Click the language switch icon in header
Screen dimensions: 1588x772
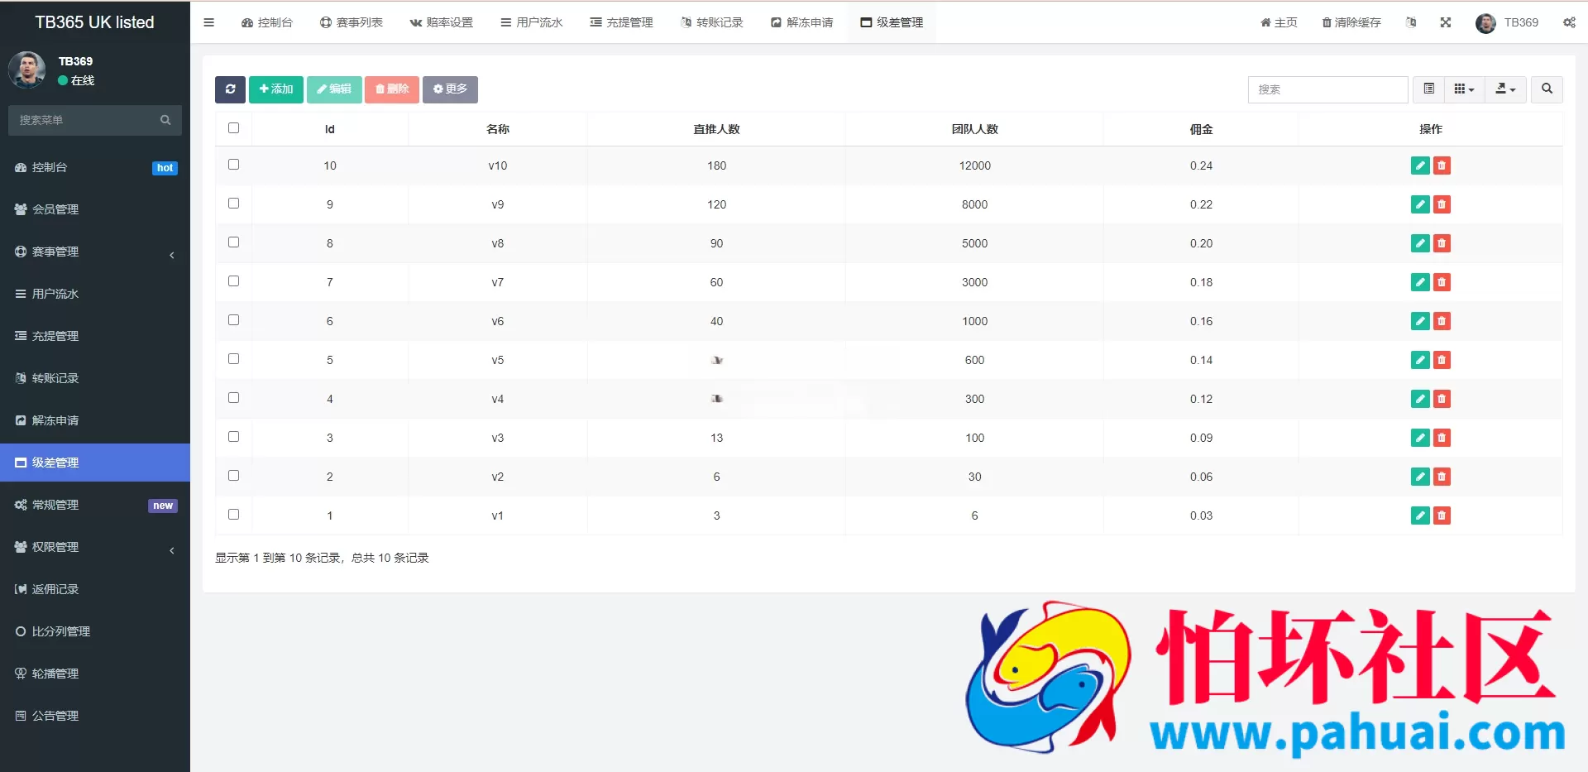1411,22
